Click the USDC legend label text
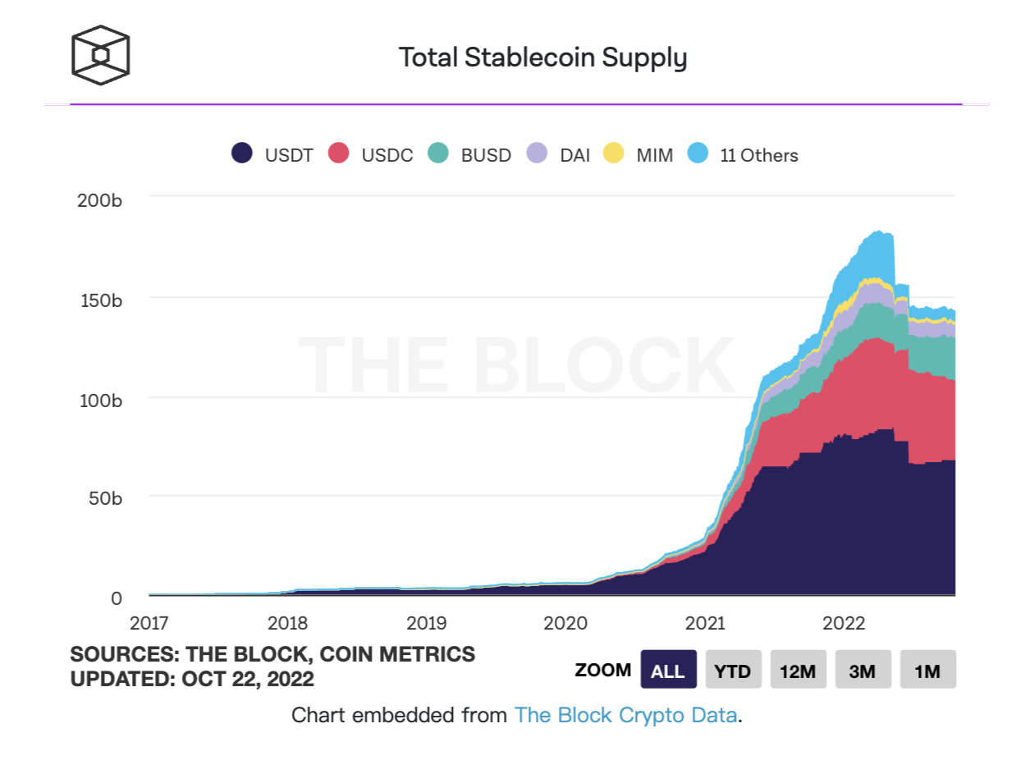Viewport: 1016px width, 765px height. click(387, 155)
